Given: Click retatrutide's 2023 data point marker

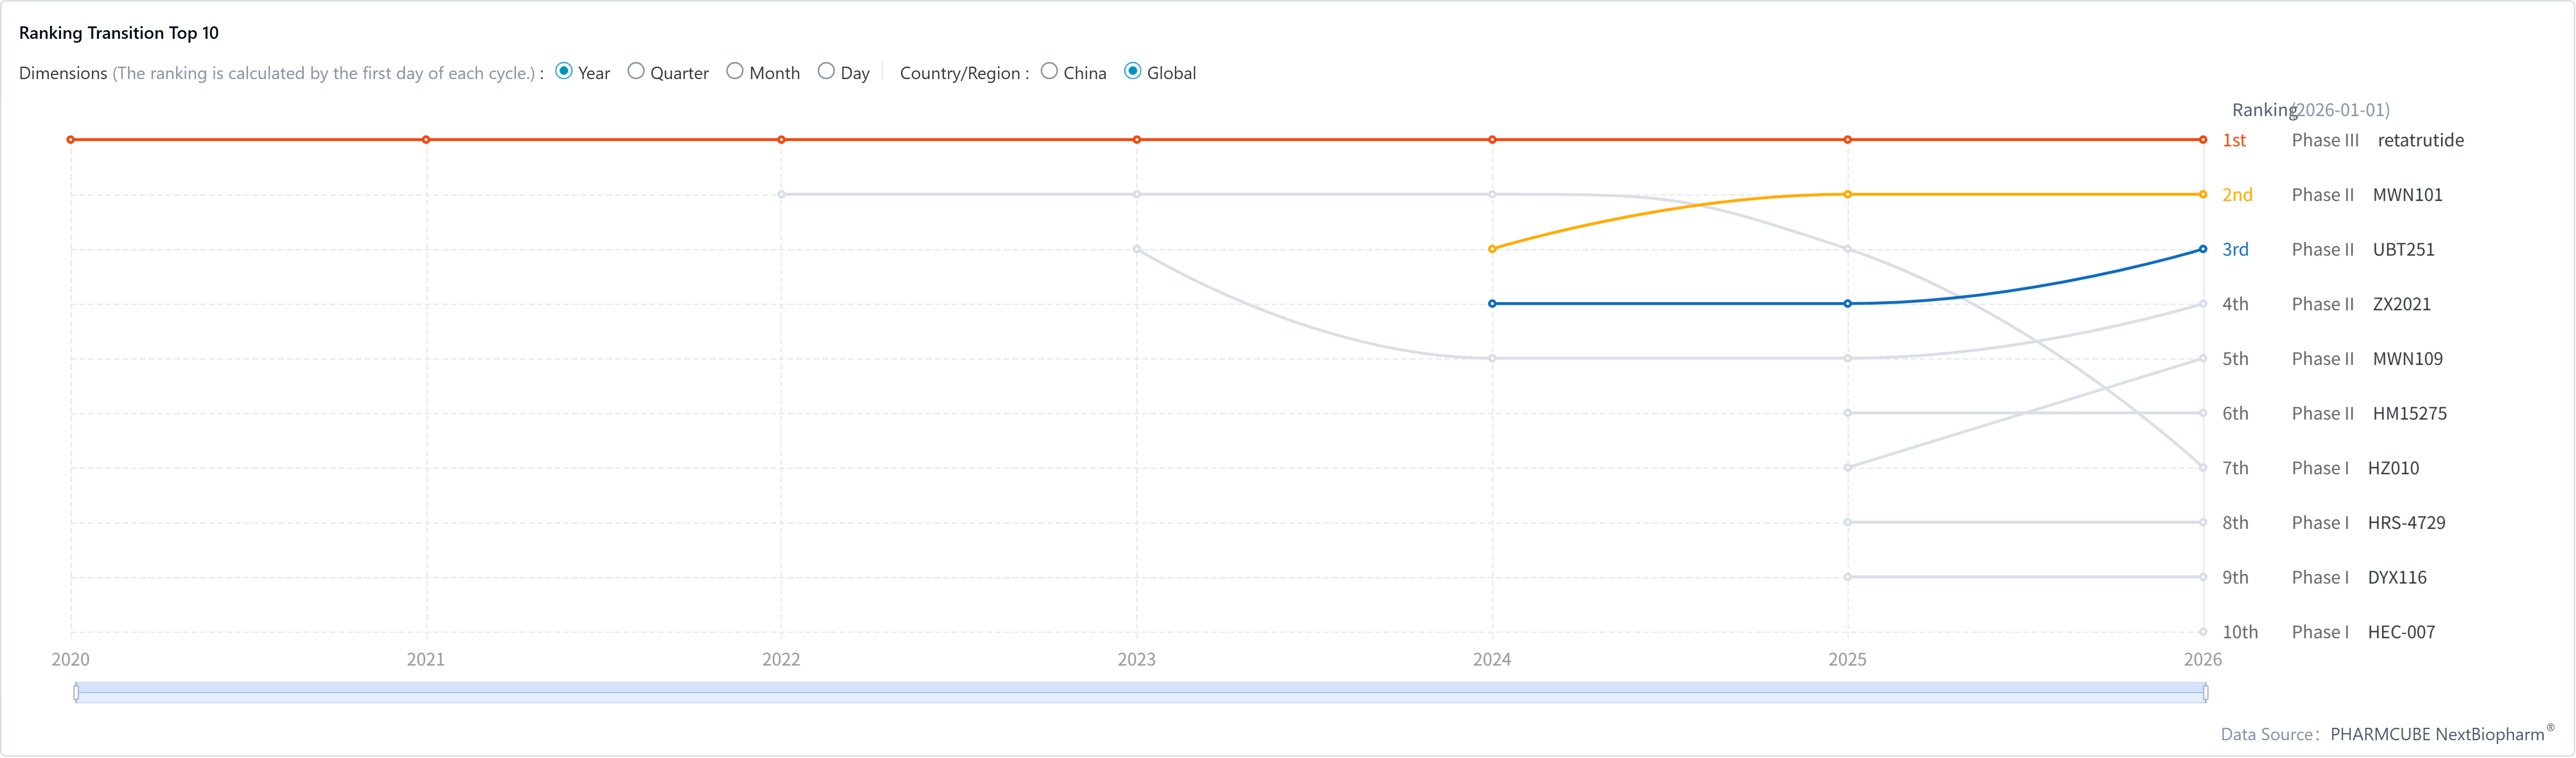Looking at the screenshot, I should pos(1137,140).
